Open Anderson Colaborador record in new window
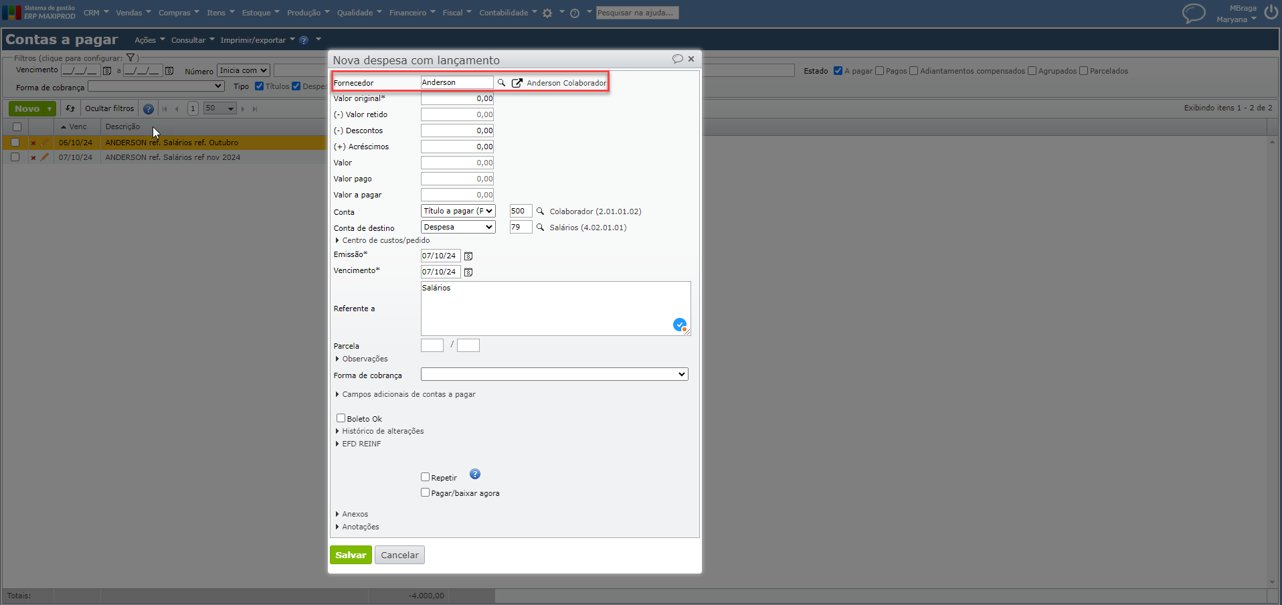The width and height of the screenshot is (1282, 605). pyautogui.click(x=517, y=83)
